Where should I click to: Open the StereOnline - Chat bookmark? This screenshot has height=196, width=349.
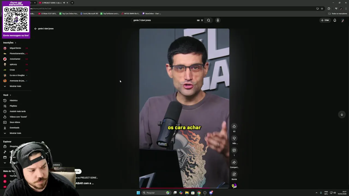click(x=152, y=13)
